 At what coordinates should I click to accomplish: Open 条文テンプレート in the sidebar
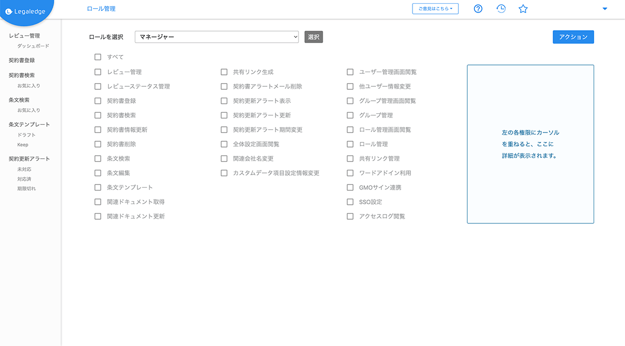point(30,125)
